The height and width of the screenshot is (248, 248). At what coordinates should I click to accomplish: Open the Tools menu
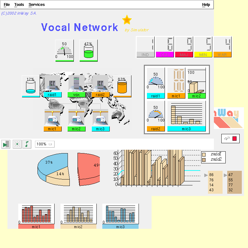(19, 5)
